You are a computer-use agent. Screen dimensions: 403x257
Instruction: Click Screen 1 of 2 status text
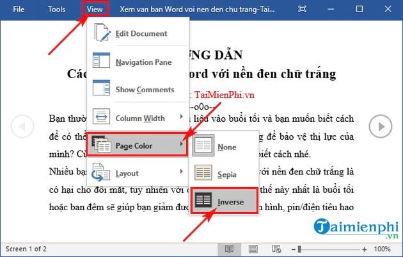coord(26,249)
